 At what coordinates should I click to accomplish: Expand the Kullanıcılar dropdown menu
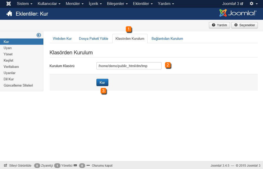click(x=49, y=4)
